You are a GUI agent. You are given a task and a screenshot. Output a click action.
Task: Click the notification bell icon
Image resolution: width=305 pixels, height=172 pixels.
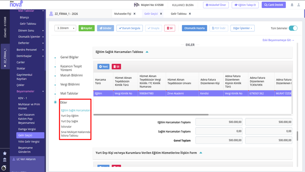click(x=292, y=5)
